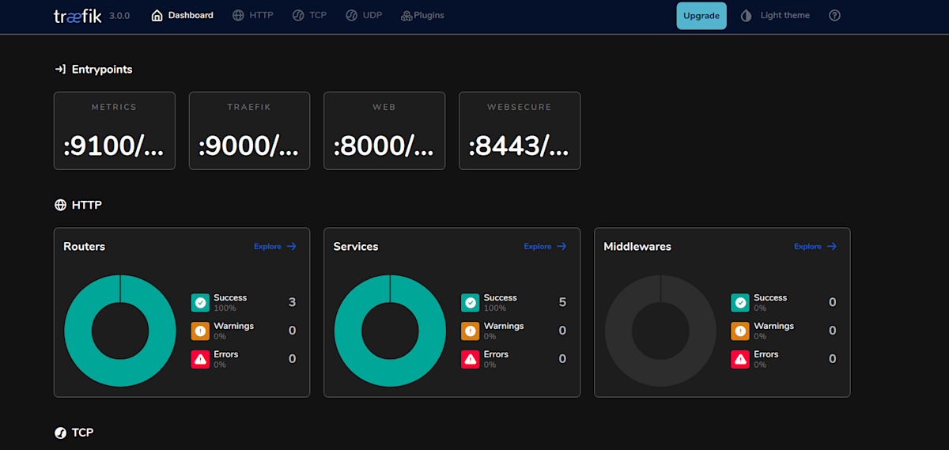Screen dimensions: 949x450
Task: Click the Middlewares Success check icon
Action: pyautogui.click(x=740, y=303)
